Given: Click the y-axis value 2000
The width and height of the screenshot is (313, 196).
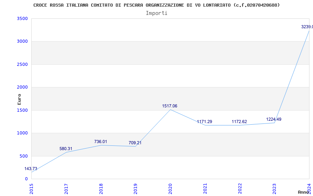Looking at the screenshot, I should pos(22,87).
